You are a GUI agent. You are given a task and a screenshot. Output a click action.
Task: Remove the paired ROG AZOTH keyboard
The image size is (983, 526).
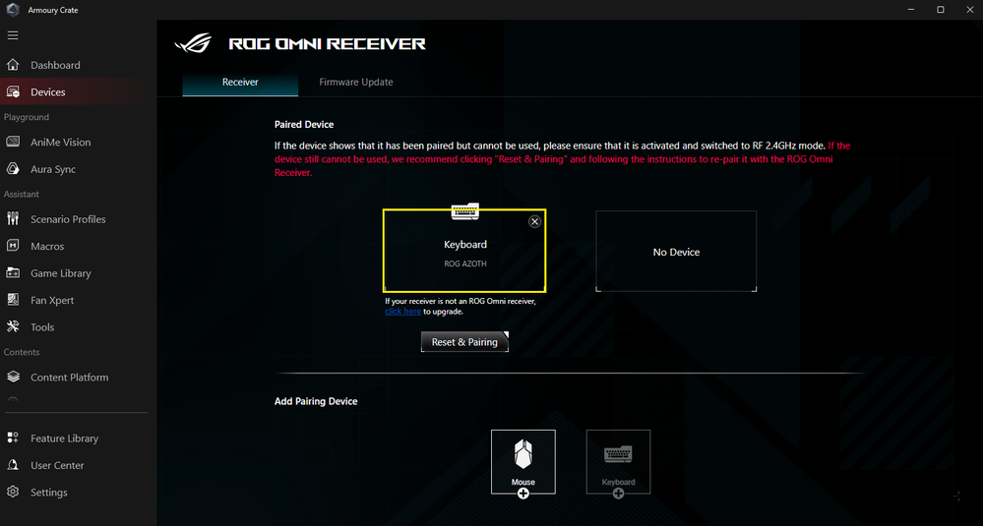pyautogui.click(x=534, y=221)
